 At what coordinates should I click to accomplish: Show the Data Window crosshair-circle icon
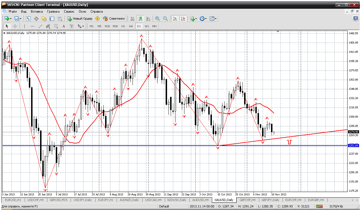point(36,19)
